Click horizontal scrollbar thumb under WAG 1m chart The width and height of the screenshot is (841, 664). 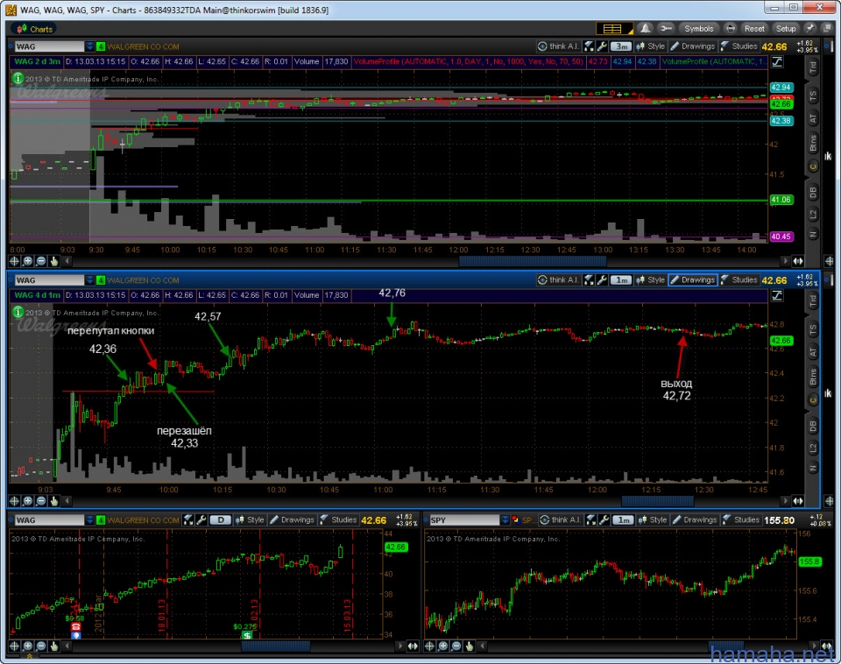point(658,501)
